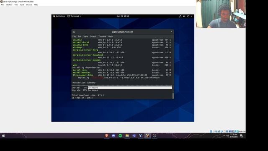Open Microsoft Teams from the taskbar
The image size is (268, 151).
coord(134,135)
